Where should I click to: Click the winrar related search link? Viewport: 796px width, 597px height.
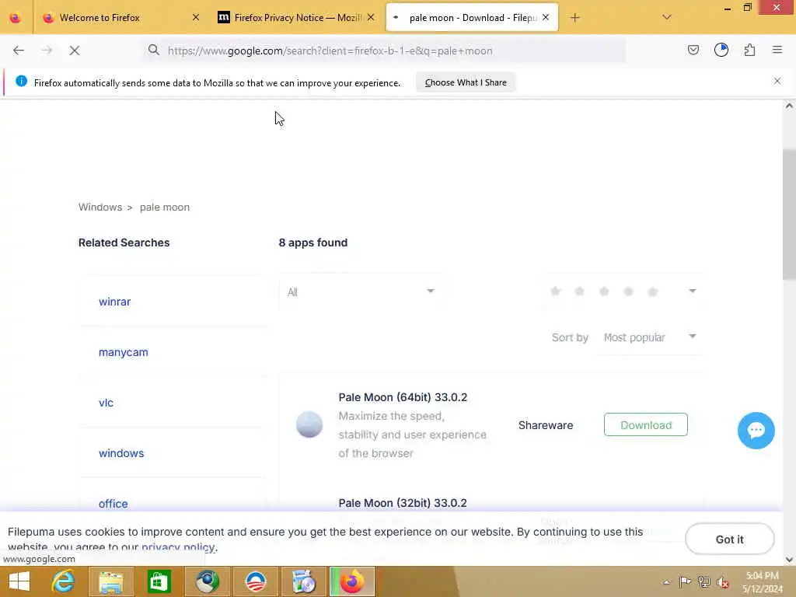coord(115,302)
